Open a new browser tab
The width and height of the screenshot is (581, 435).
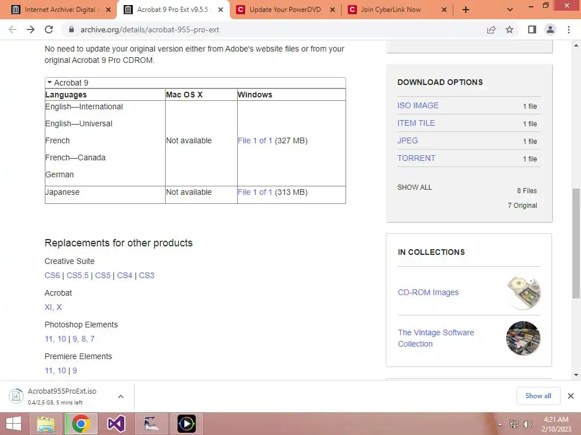pos(466,10)
